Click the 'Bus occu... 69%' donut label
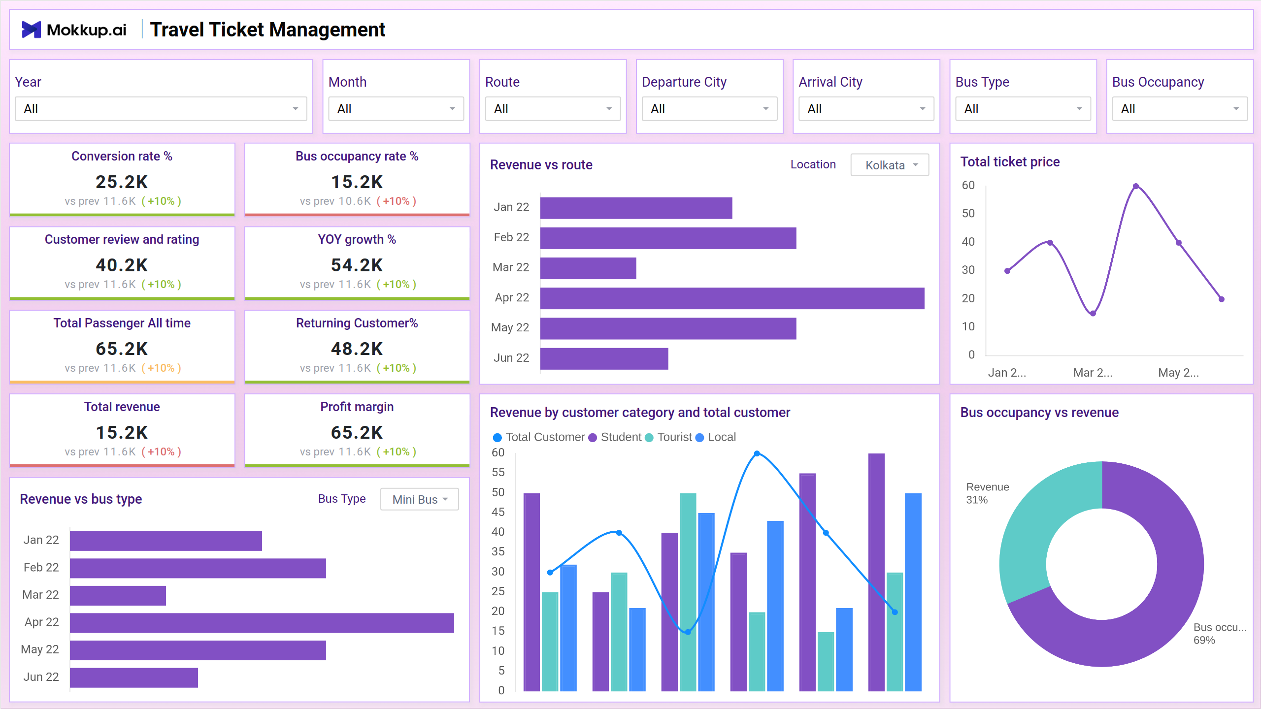The image size is (1261, 709). [x=1220, y=634]
